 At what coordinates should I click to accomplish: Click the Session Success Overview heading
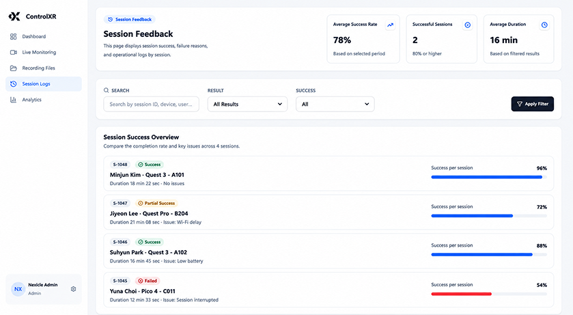point(141,137)
